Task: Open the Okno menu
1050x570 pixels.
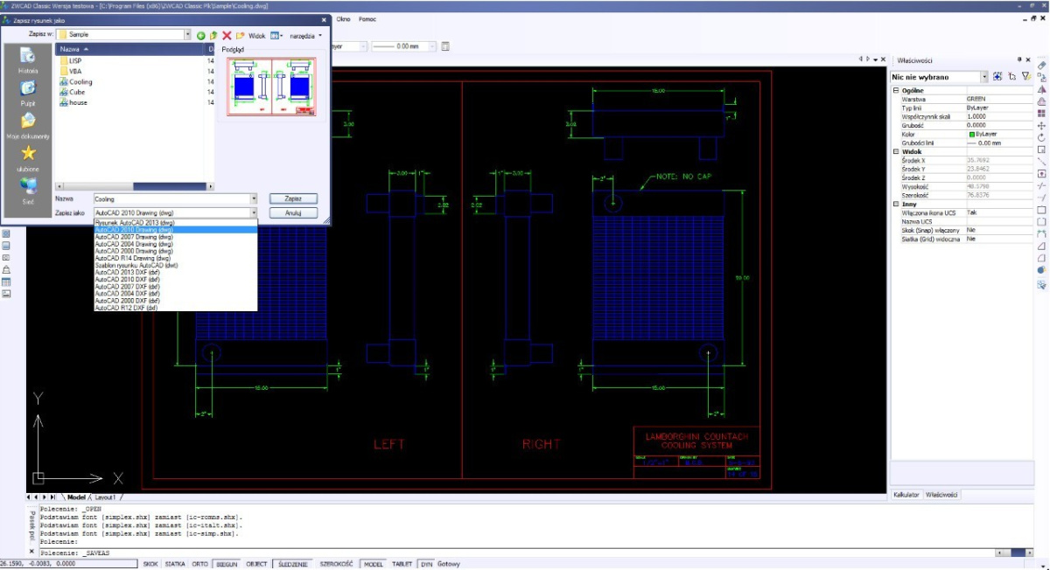Action: pyautogui.click(x=344, y=18)
